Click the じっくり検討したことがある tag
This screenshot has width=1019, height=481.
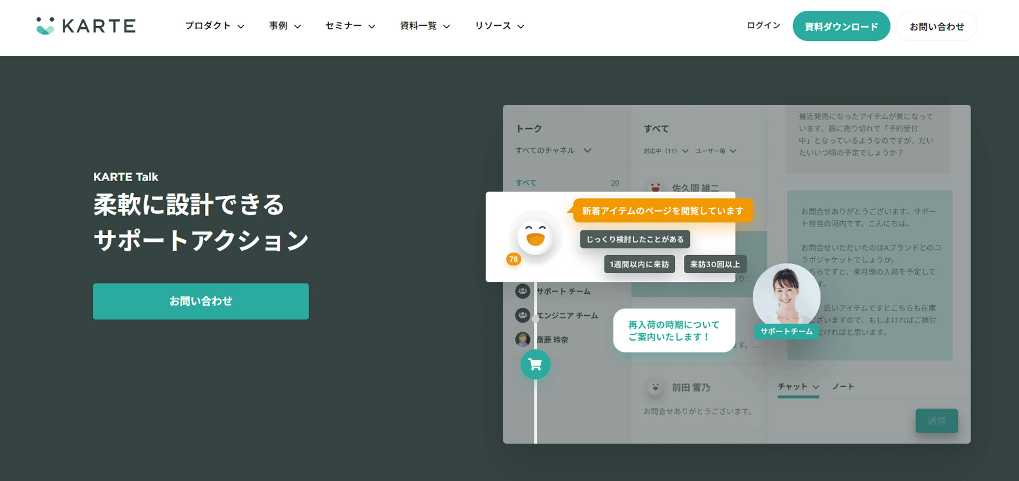(635, 239)
